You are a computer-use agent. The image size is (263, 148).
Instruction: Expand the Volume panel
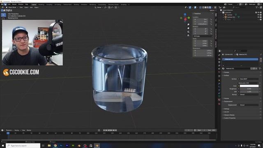pyautogui.click(x=226, y=99)
